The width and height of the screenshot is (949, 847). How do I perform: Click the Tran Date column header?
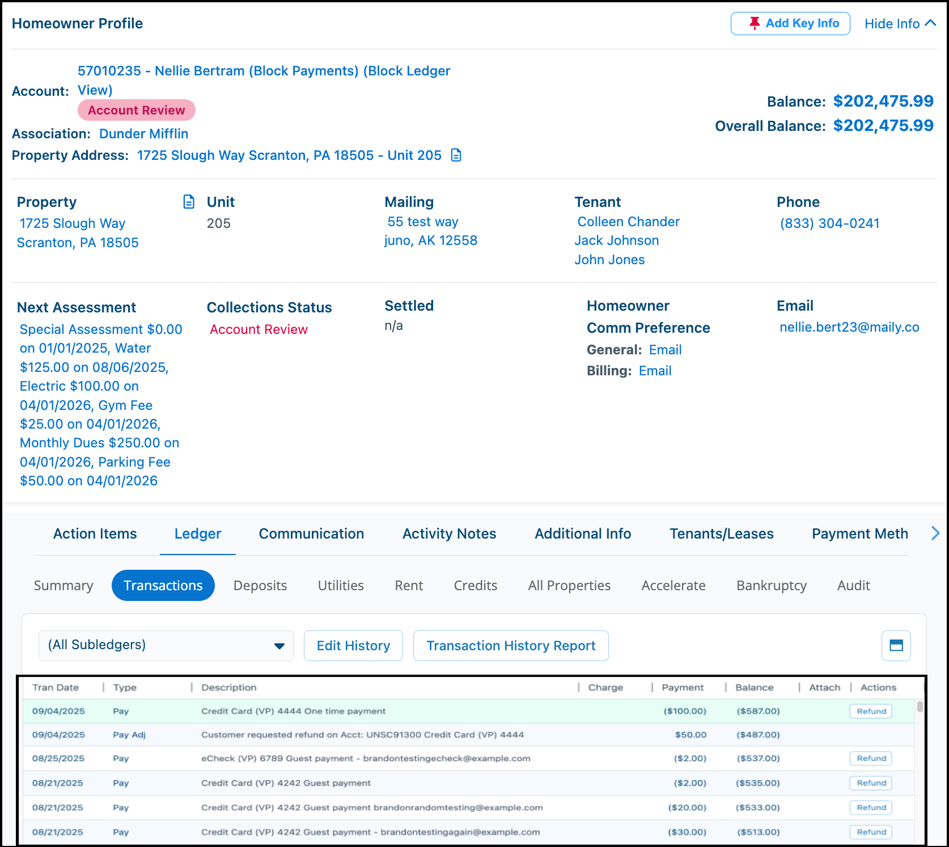(x=56, y=687)
